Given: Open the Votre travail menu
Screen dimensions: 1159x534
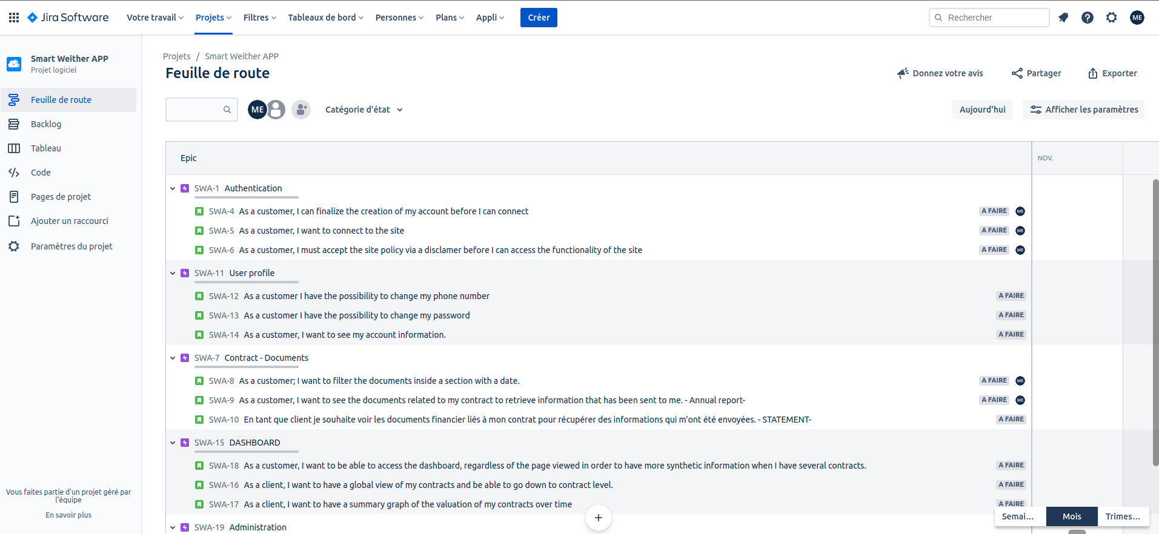Looking at the screenshot, I should point(155,18).
